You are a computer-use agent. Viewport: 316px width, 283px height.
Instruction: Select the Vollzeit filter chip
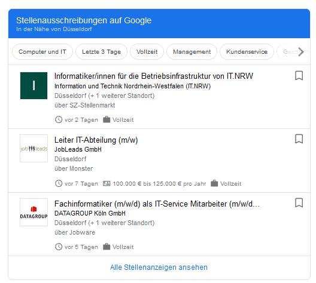(147, 52)
